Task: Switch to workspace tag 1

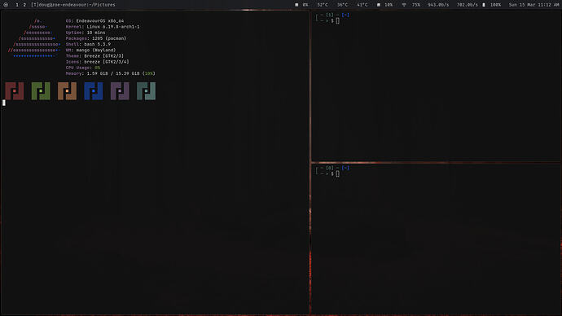Action: 17,5
